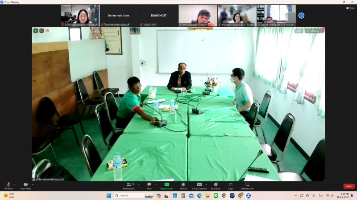Open Whiteboards
The width and height of the screenshot is (357, 200).
point(247,185)
